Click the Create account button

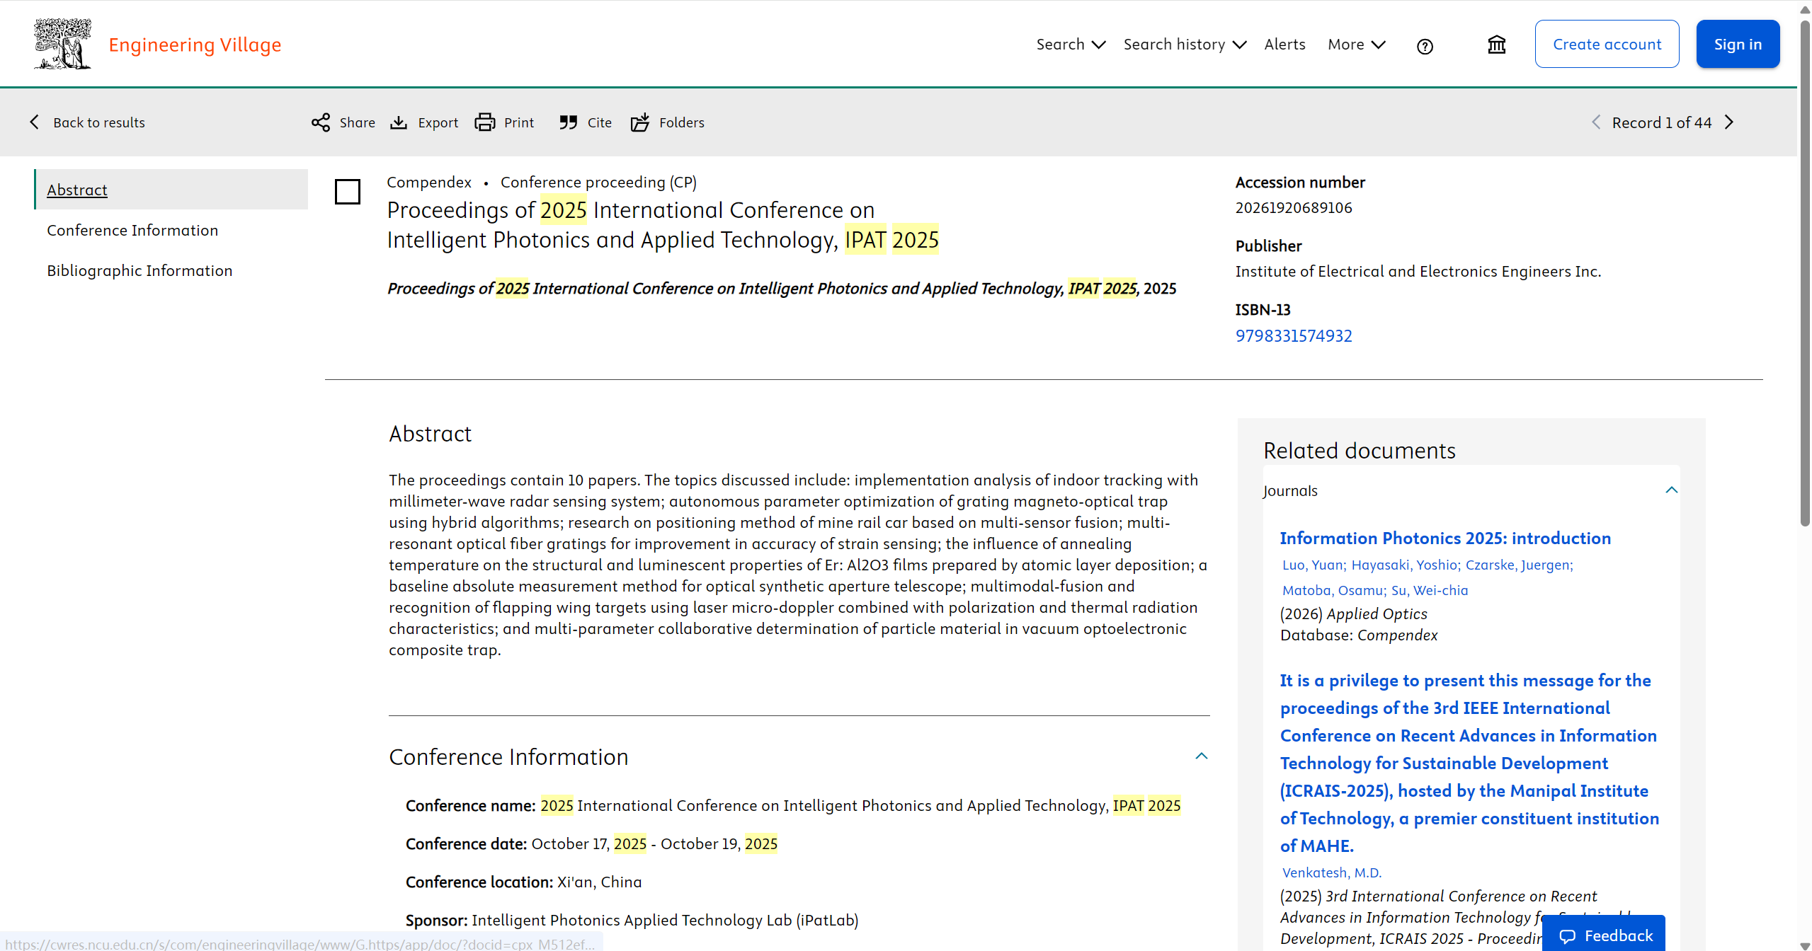pos(1607,44)
